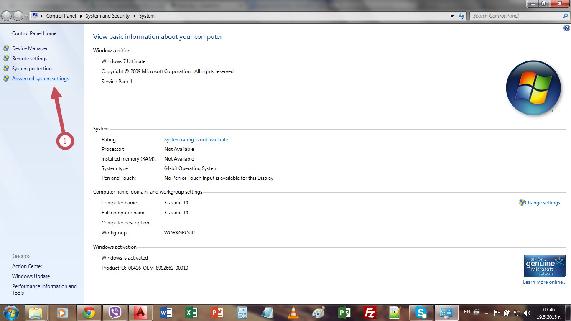The image size is (571, 321).
Task: Click the search magnifier icon
Action: pyautogui.click(x=565, y=16)
